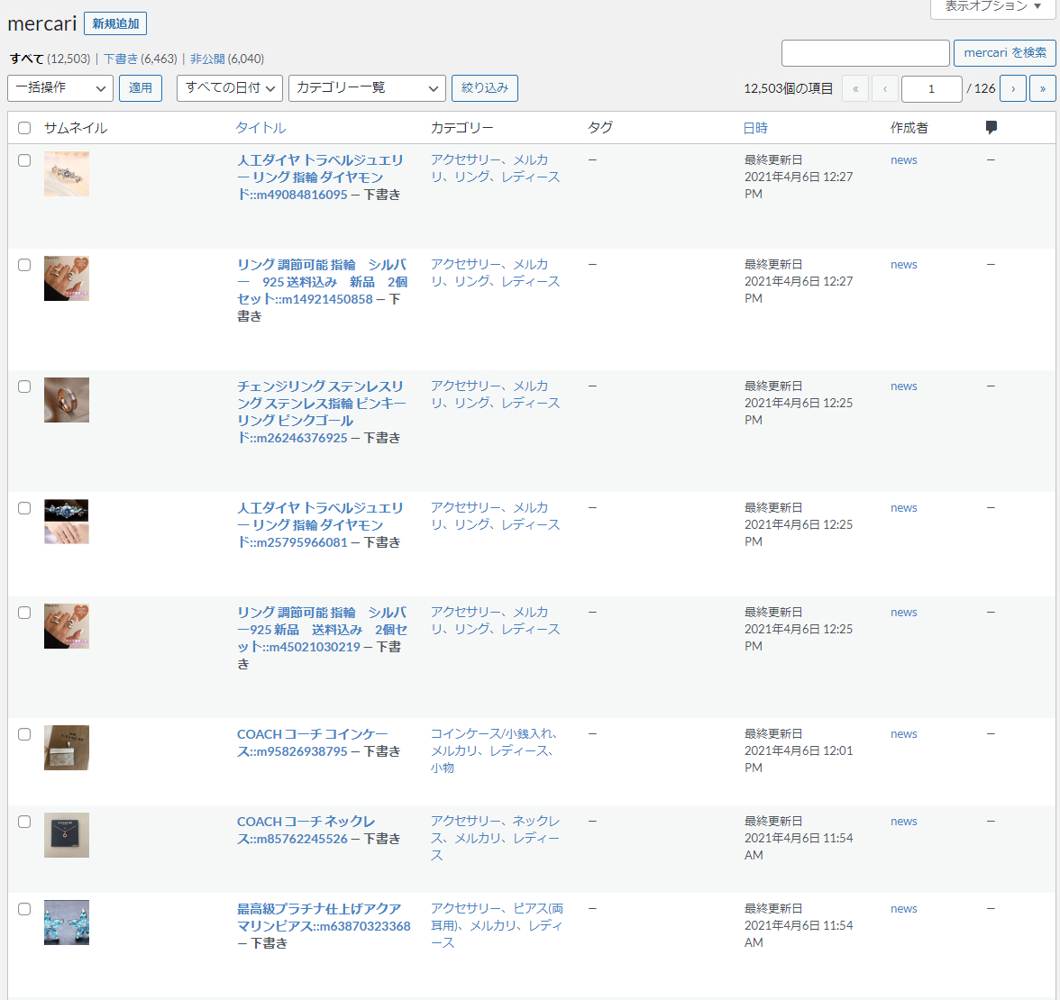Image resolution: width=1060 pixels, height=1000 pixels.
Task: Click thumbnail of post m25795966081
Action: pos(67,522)
